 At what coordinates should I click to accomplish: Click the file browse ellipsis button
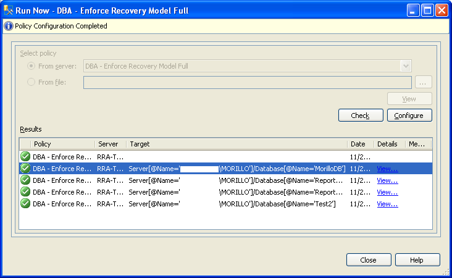424,82
